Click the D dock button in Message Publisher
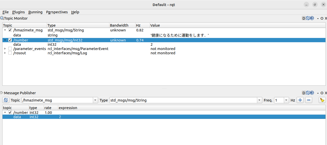This screenshot has width=327, height=145. 304,93
